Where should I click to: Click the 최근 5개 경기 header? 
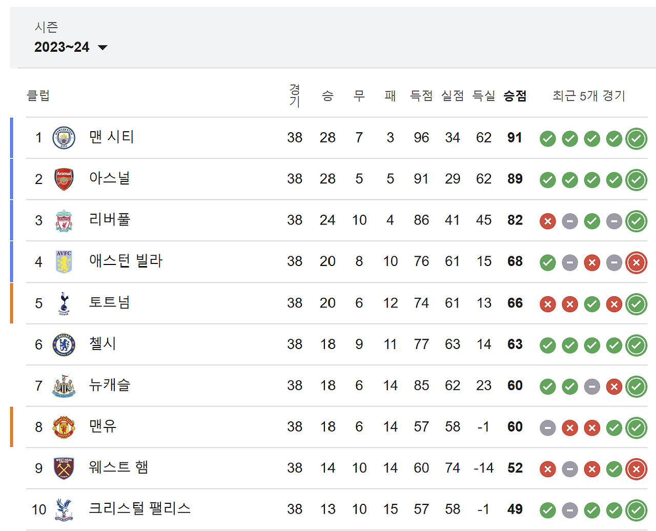point(588,96)
